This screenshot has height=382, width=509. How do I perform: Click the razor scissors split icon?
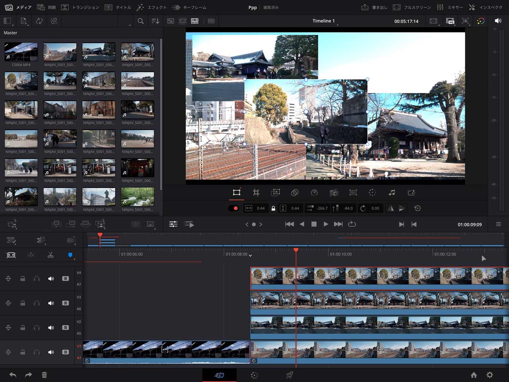[x=51, y=255]
